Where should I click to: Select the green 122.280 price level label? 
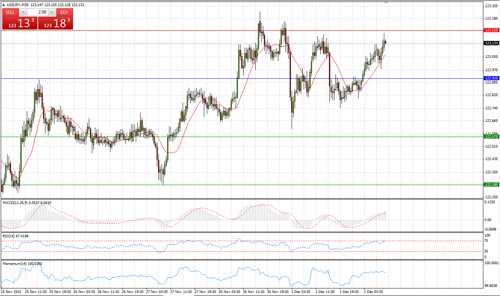tap(491, 184)
